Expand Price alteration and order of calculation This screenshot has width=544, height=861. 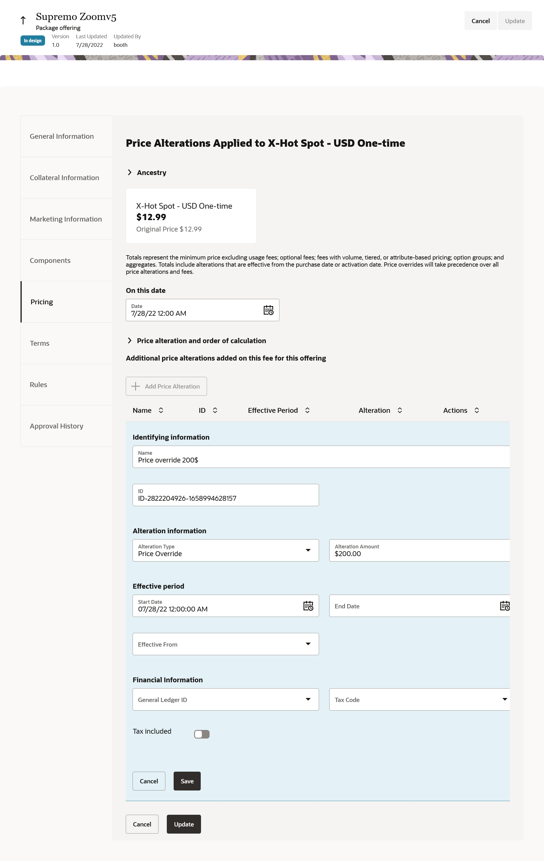click(130, 340)
